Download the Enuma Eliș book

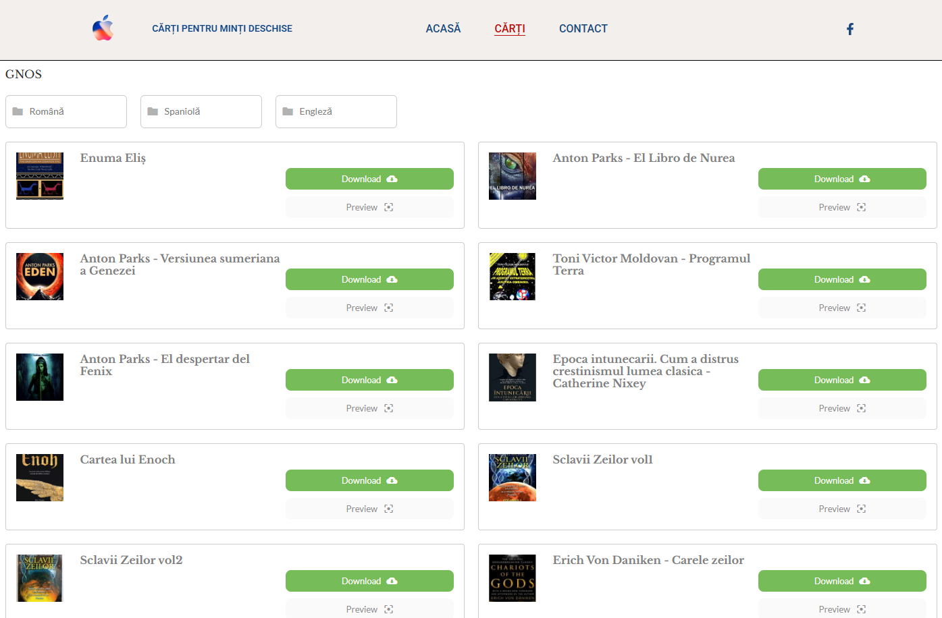[369, 179]
